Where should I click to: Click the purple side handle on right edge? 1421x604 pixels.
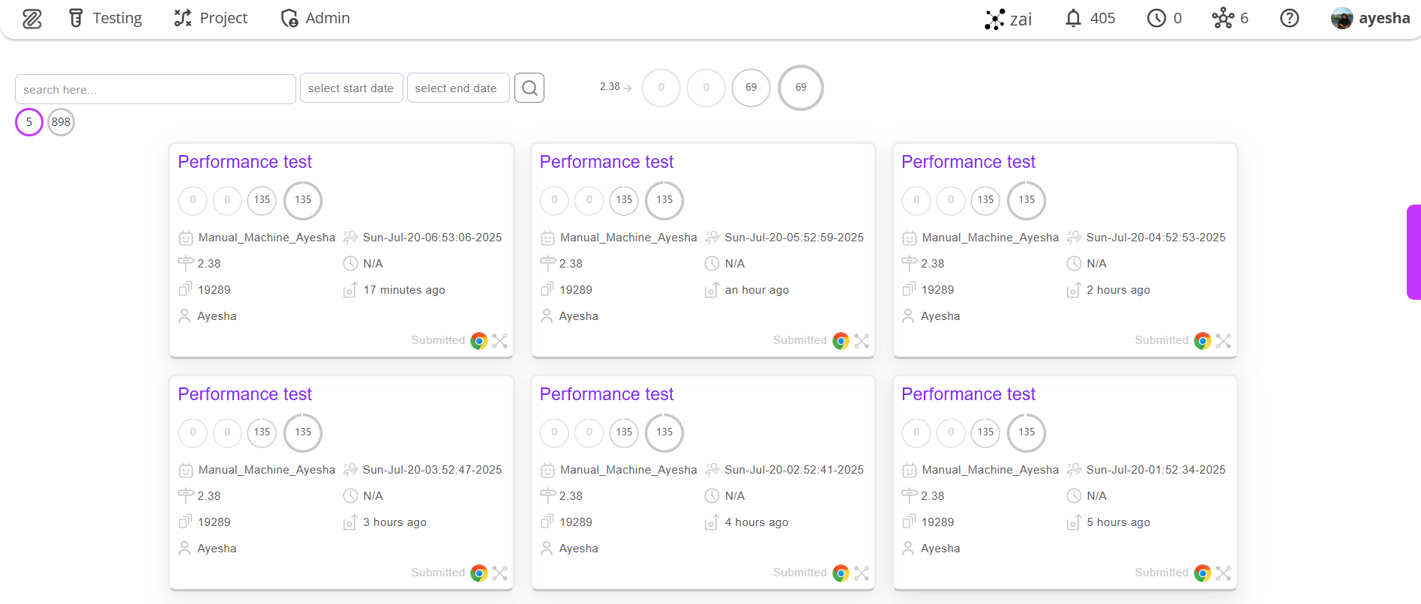(1414, 252)
